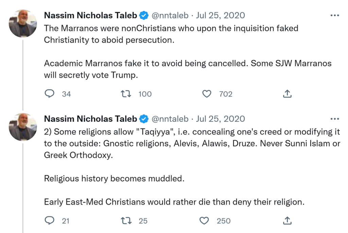
Task: Click verified badge on first tweet
Action: [x=144, y=16]
